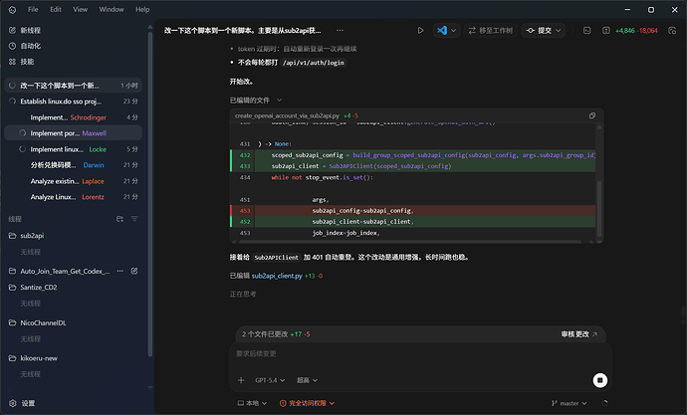687x415 pixels.
Task: Click file name create_openai_account_via_sub2api.py
Action: coord(287,115)
